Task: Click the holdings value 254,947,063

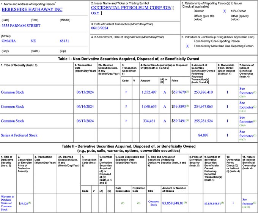Action: 203,106
